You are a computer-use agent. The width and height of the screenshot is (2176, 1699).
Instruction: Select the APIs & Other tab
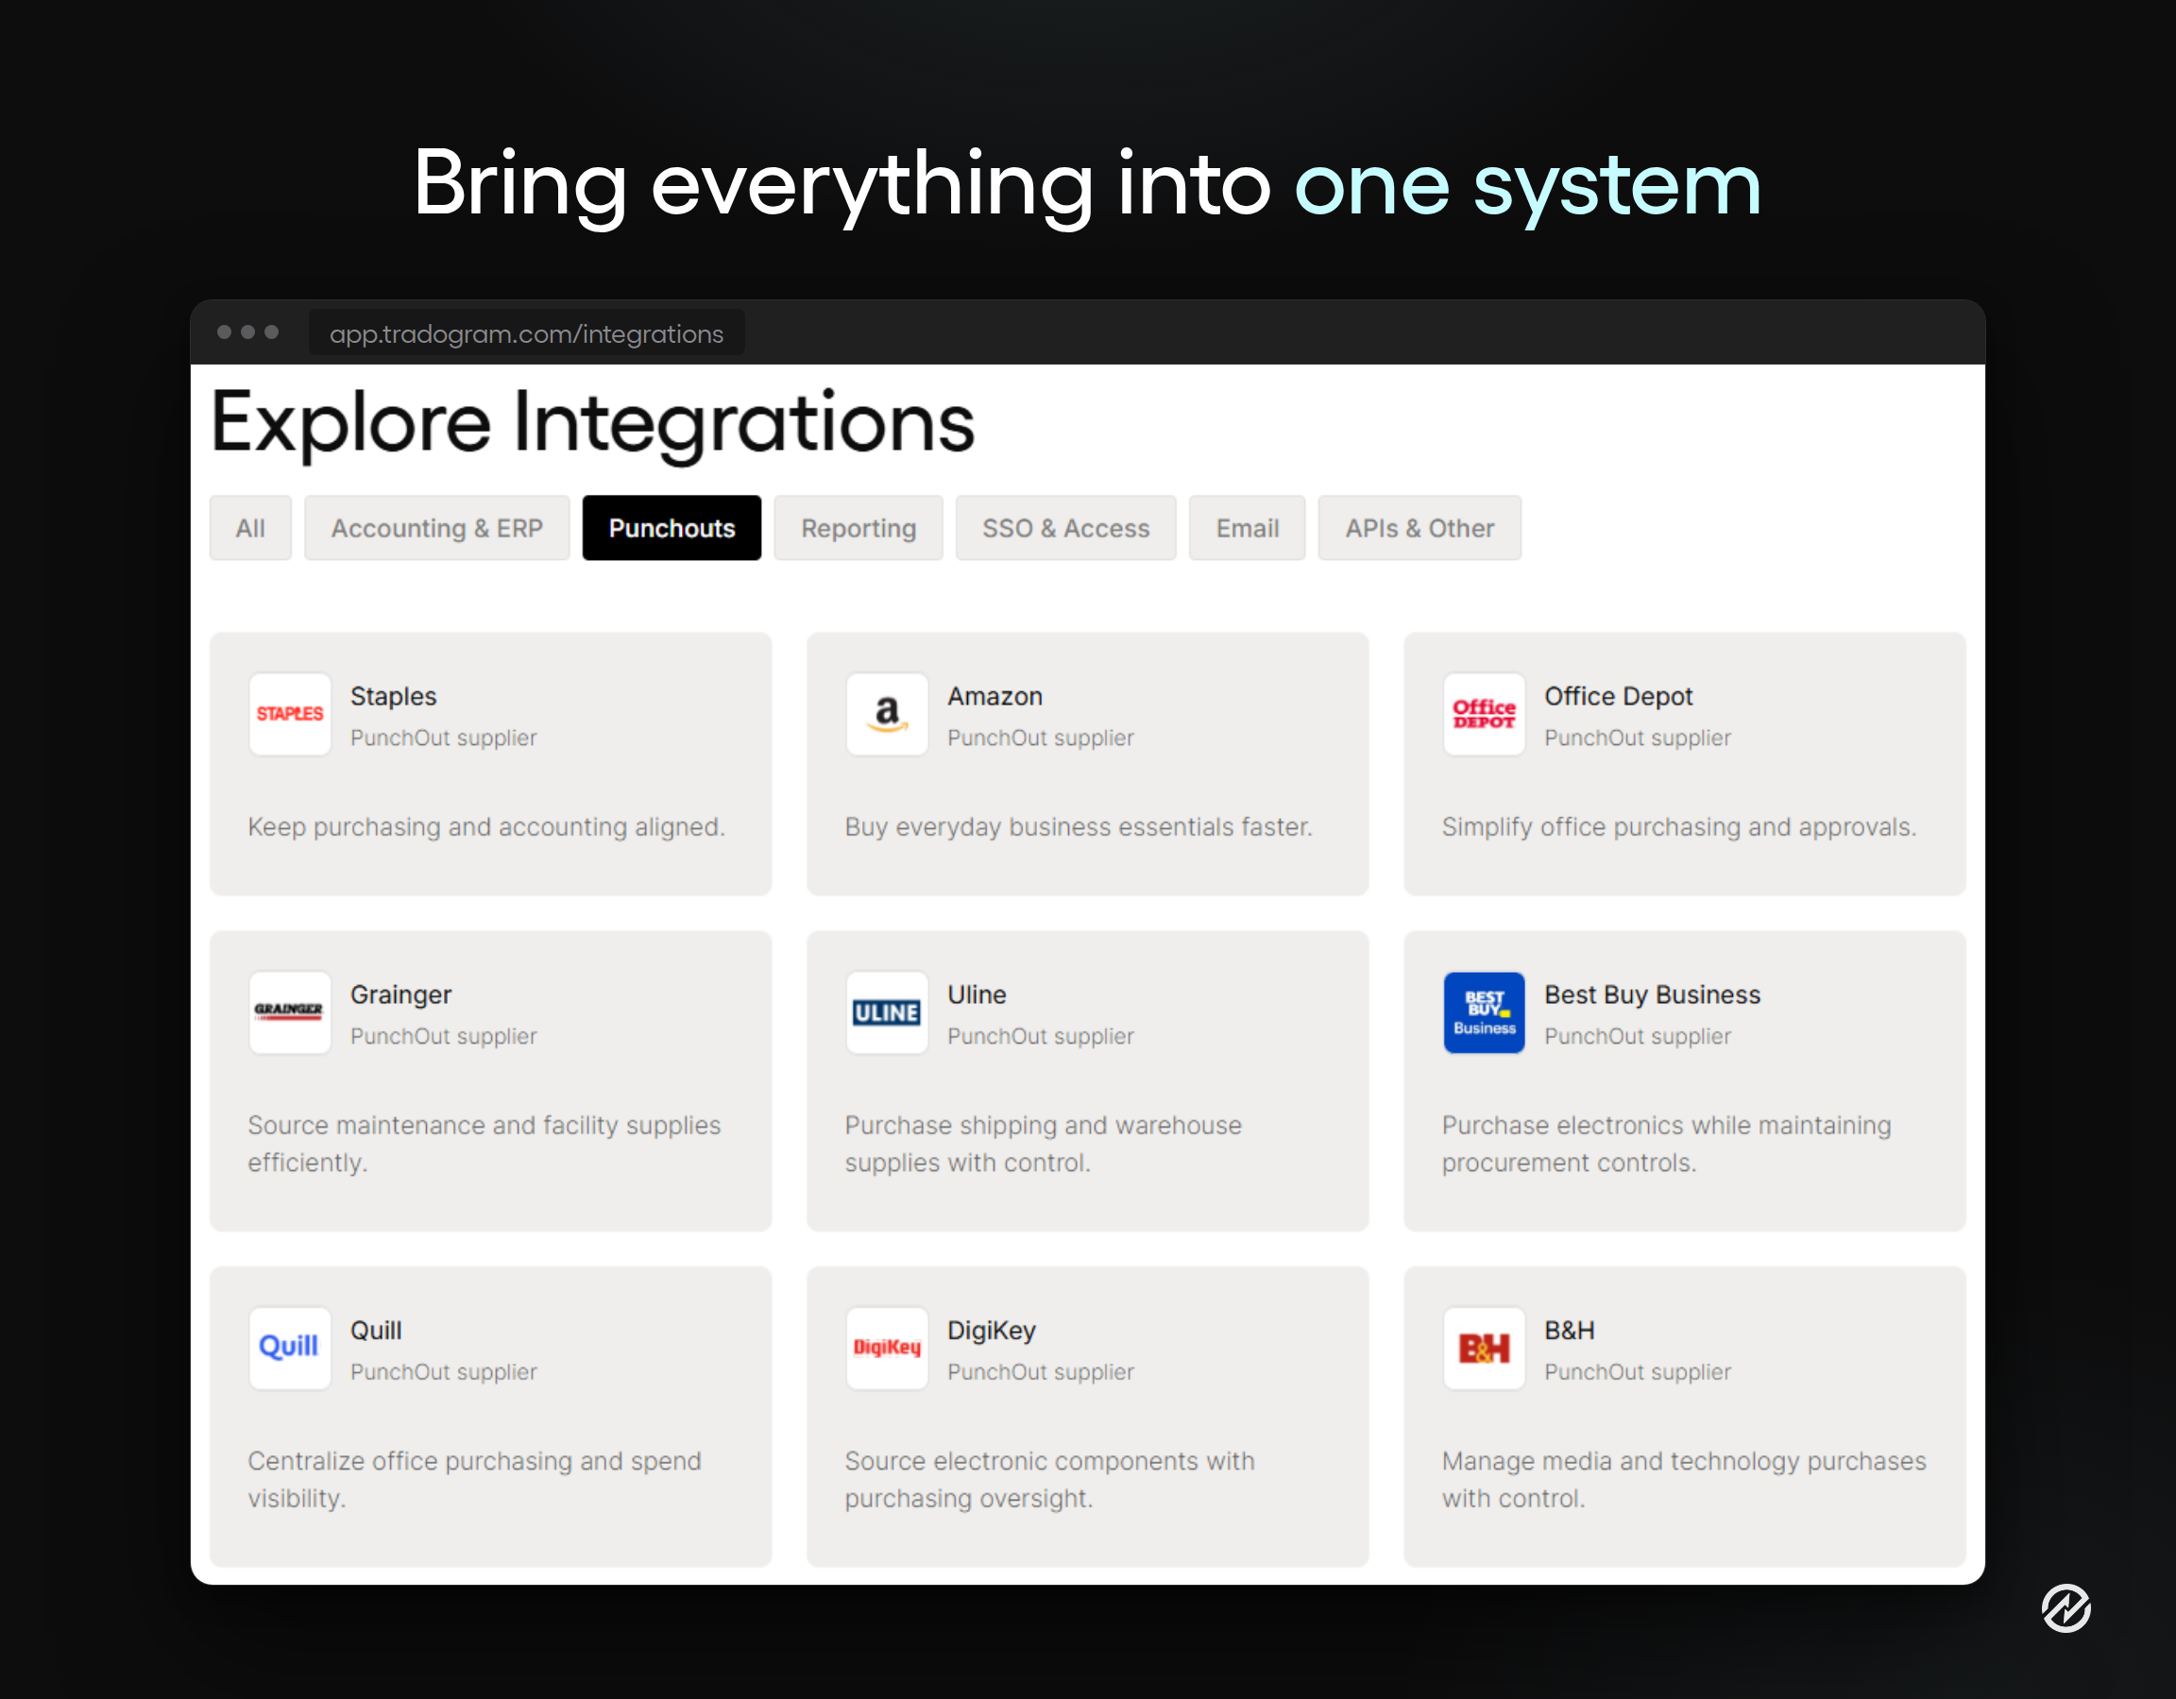1419,527
